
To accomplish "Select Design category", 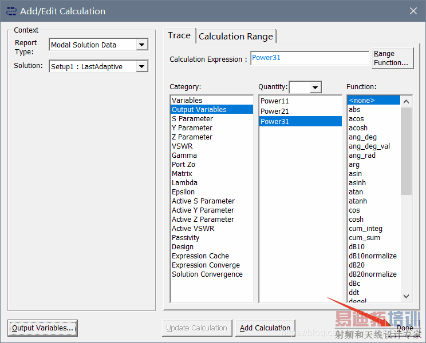I will pyautogui.click(x=212, y=247).
